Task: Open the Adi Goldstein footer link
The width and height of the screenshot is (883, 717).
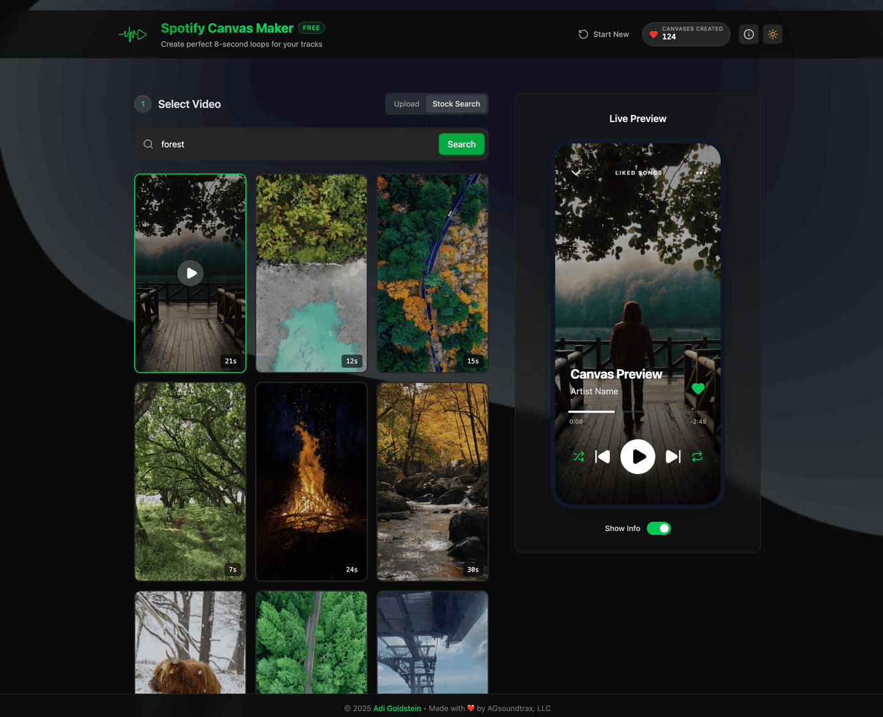Action: [397, 708]
